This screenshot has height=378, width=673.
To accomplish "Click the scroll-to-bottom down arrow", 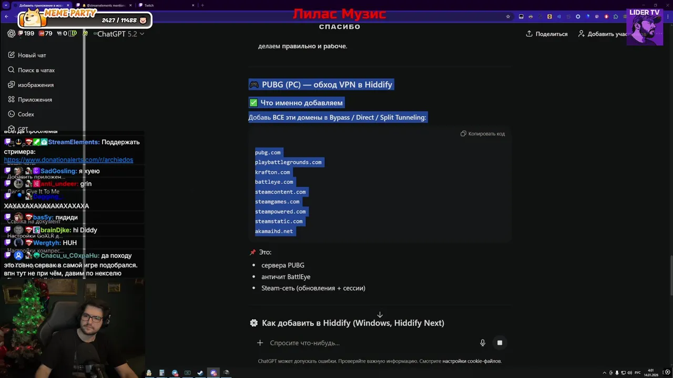I will pos(380,315).
